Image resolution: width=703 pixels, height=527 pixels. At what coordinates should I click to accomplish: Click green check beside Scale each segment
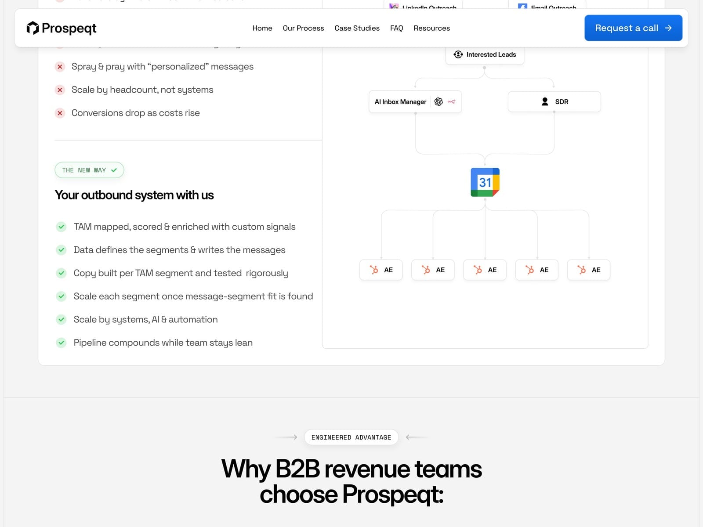pyautogui.click(x=62, y=296)
